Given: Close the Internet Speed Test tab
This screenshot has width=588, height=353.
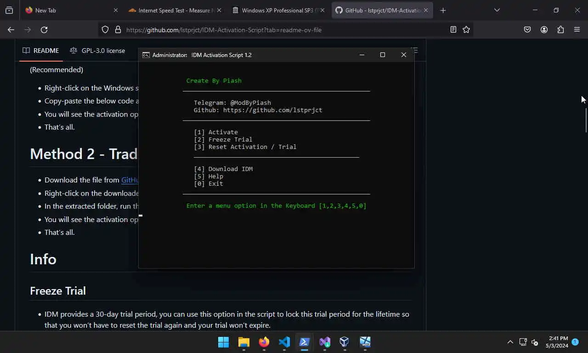Looking at the screenshot, I should 219,10.
